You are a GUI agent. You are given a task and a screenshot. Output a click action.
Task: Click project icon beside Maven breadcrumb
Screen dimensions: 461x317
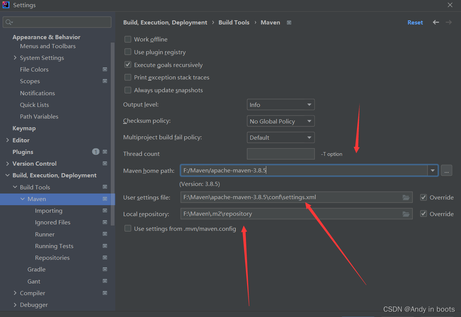pyautogui.click(x=289, y=23)
